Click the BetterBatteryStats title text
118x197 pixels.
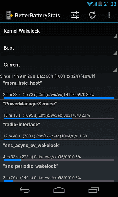[37, 16]
